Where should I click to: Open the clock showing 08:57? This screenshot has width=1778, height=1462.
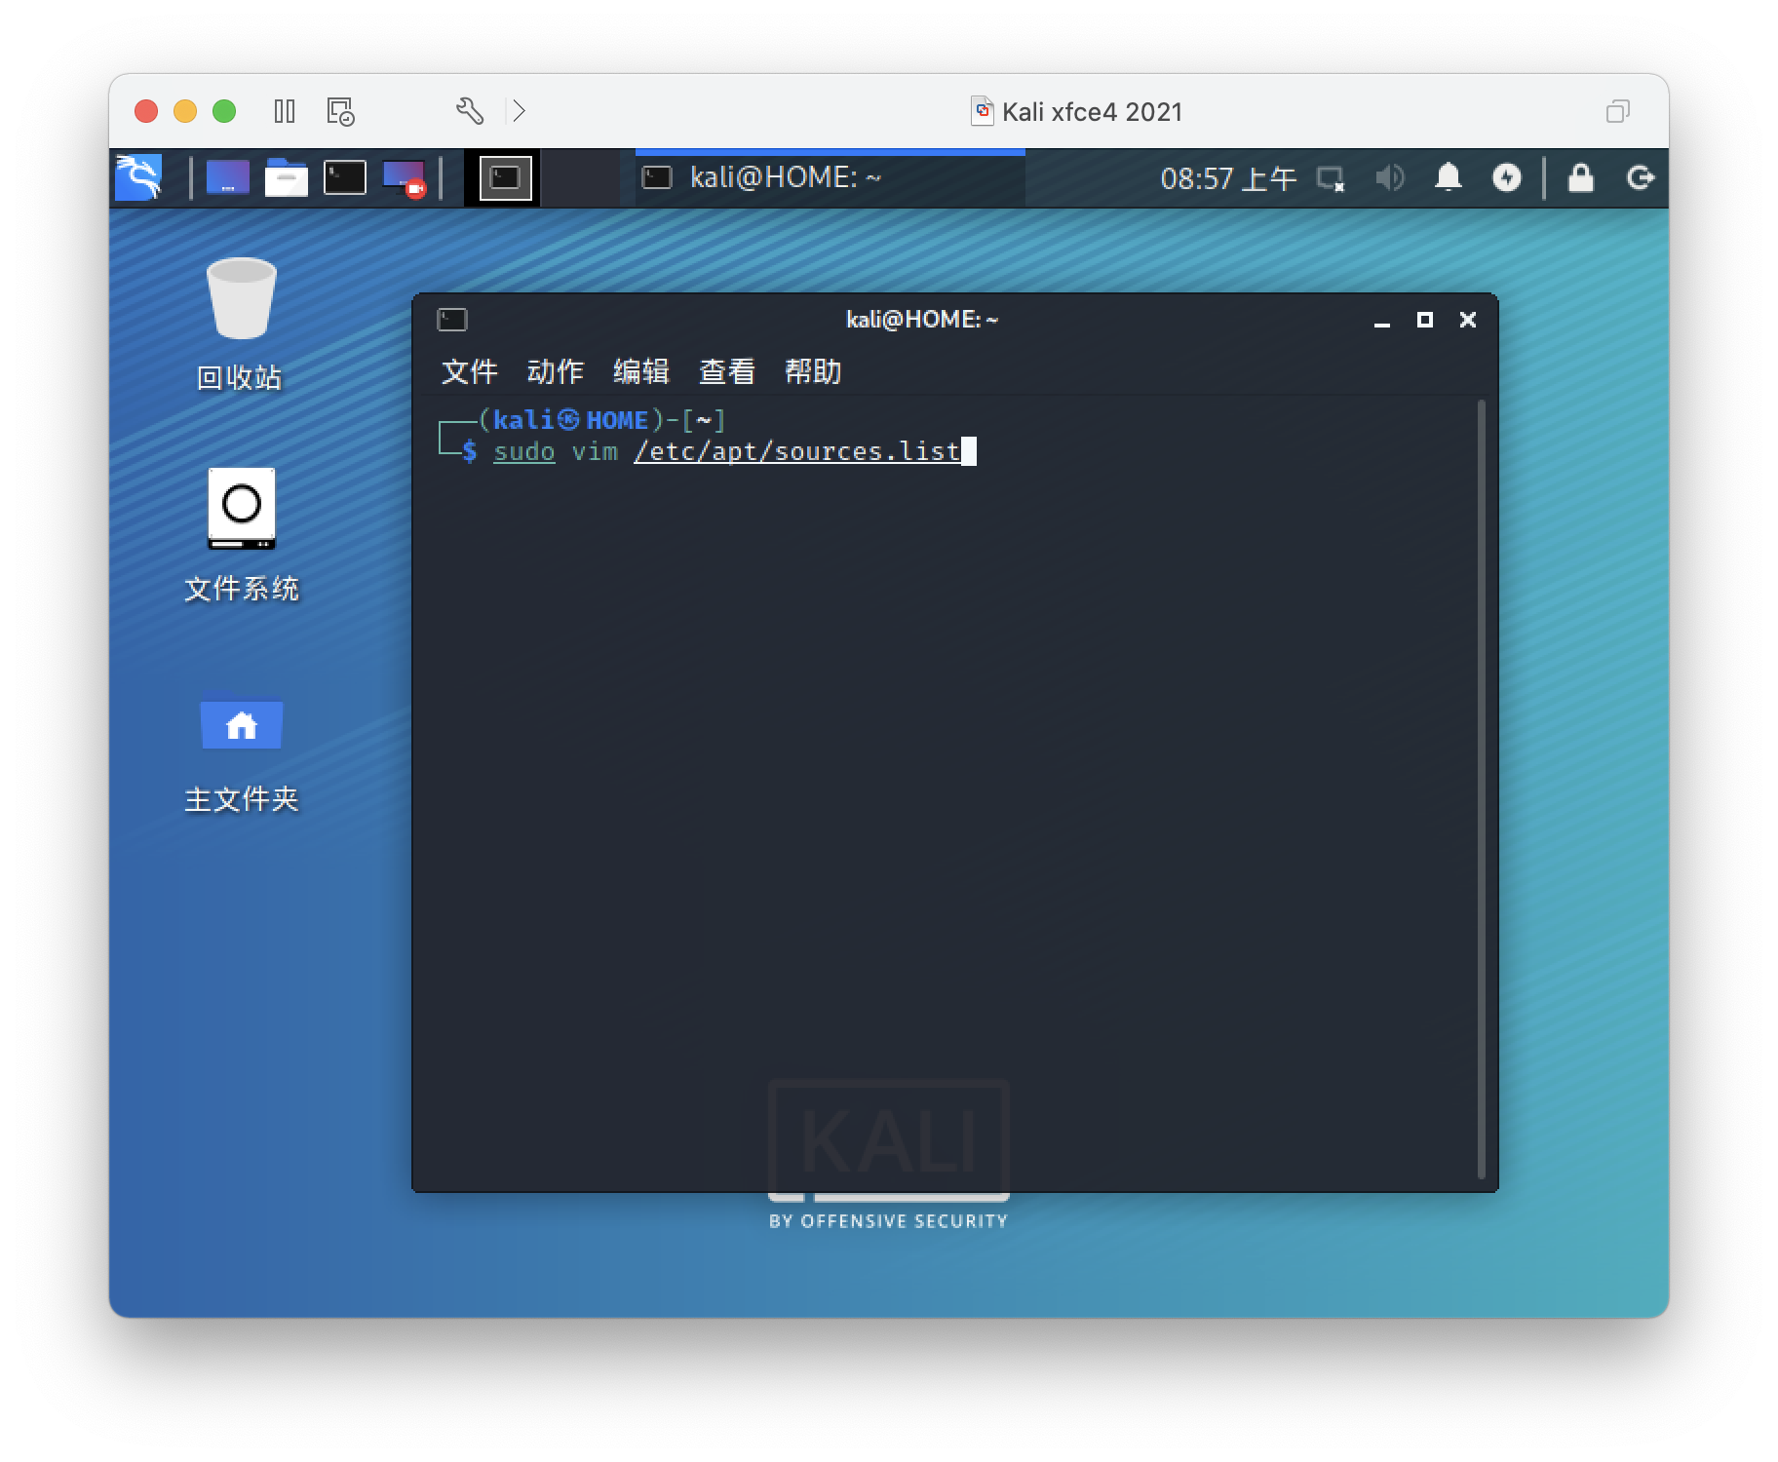1227,178
